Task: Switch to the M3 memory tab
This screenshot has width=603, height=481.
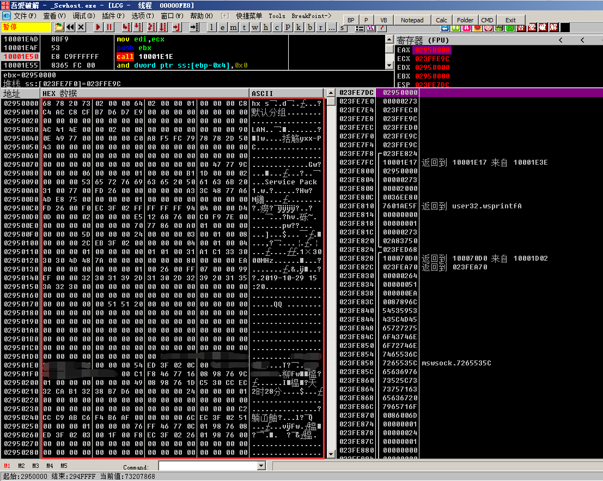Action: coord(35,466)
